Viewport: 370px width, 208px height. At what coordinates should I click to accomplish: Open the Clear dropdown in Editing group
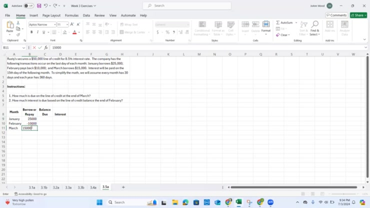285,35
